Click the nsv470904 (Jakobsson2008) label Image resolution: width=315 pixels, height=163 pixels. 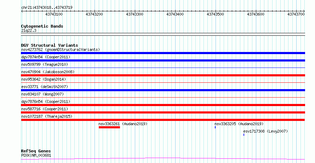click(x=48, y=72)
